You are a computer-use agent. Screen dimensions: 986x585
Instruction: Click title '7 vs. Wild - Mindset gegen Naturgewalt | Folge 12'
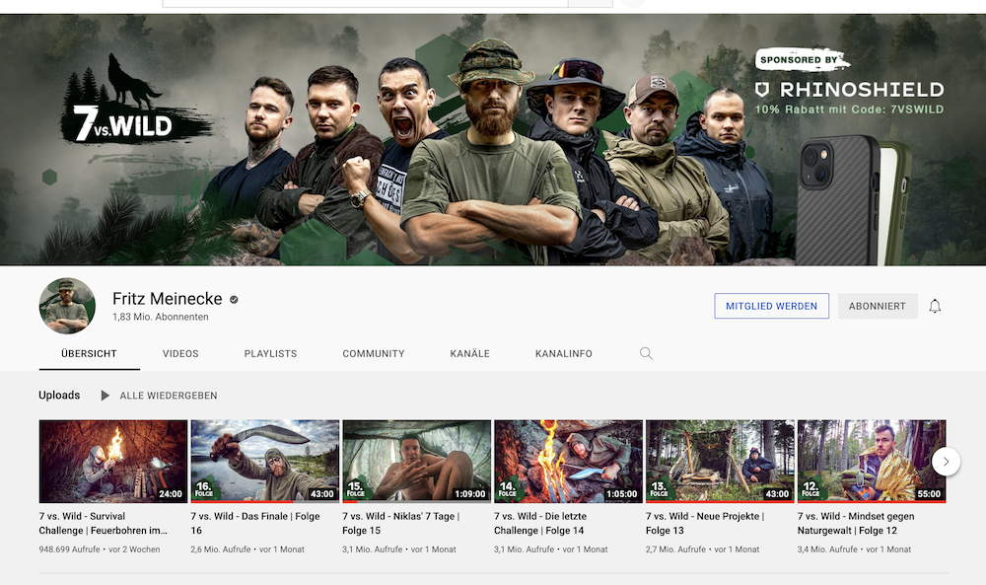tap(856, 524)
